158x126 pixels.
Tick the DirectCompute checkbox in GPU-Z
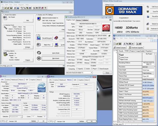click(98, 69)
